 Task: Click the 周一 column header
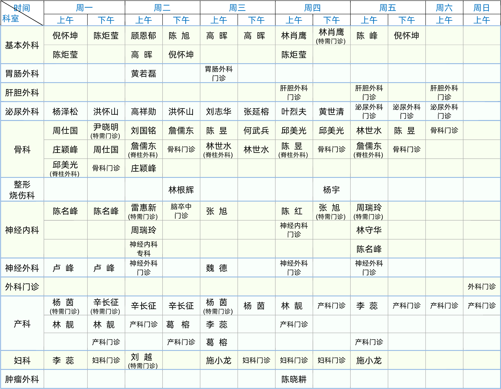pos(84,8)
